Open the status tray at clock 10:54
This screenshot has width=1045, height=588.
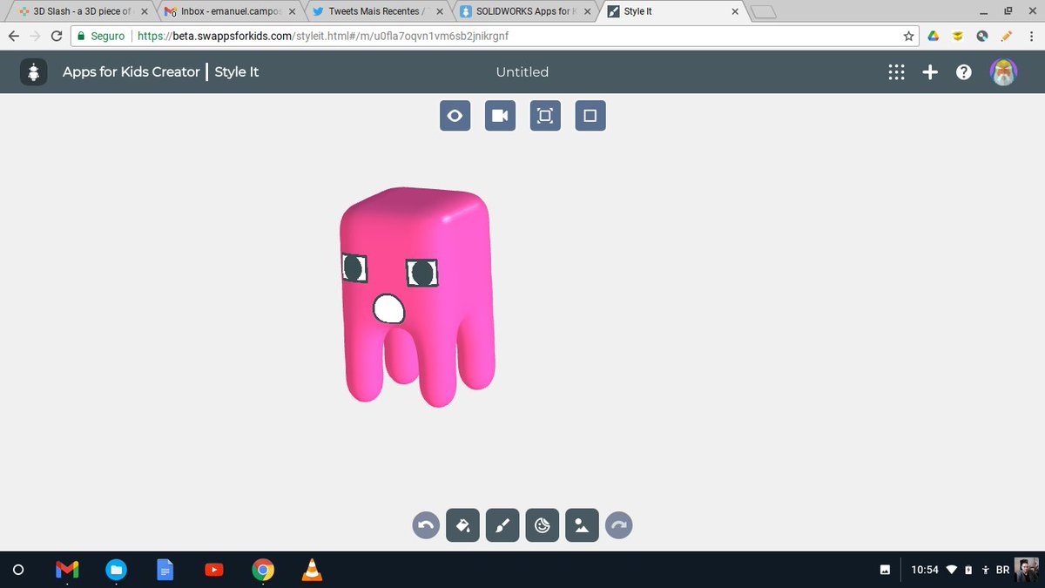click(925, 570)
